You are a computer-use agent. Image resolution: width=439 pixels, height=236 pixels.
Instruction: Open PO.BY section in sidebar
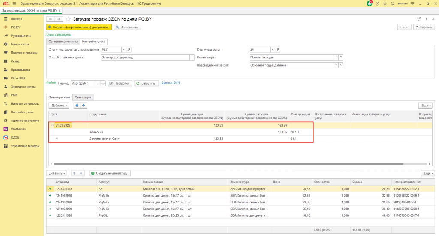[x=15, y=27]
